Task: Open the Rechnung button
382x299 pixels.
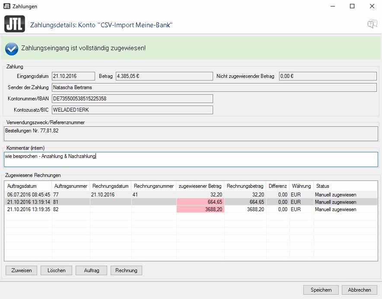Action: tap(126, 270)
